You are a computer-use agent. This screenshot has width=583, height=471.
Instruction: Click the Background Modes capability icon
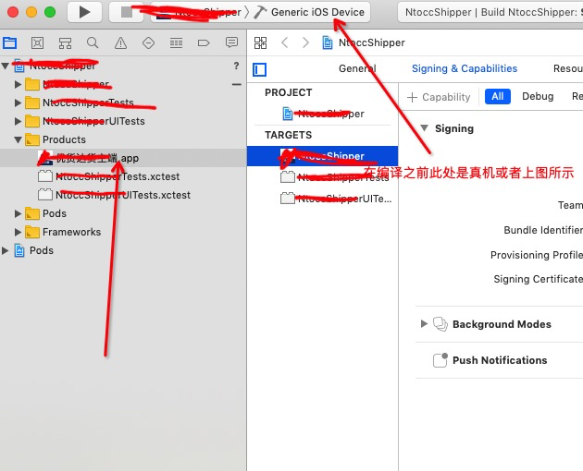440,324
